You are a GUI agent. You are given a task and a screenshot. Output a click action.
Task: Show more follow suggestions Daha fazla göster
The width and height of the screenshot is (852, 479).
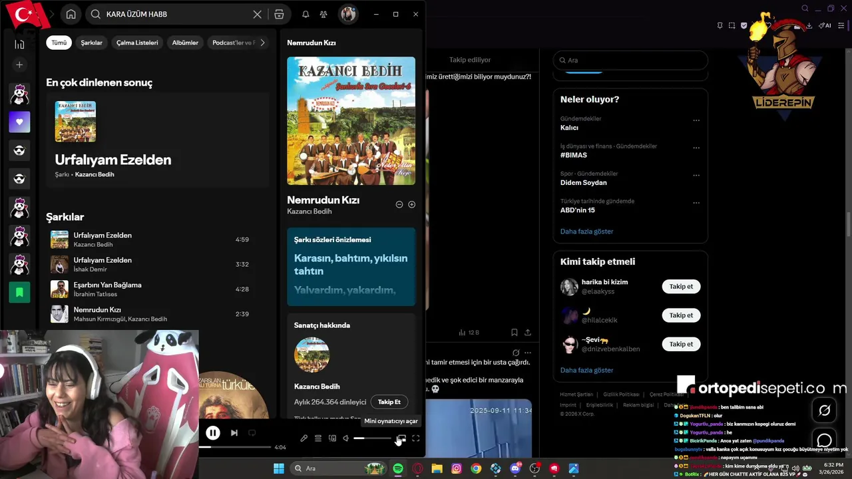586,370
